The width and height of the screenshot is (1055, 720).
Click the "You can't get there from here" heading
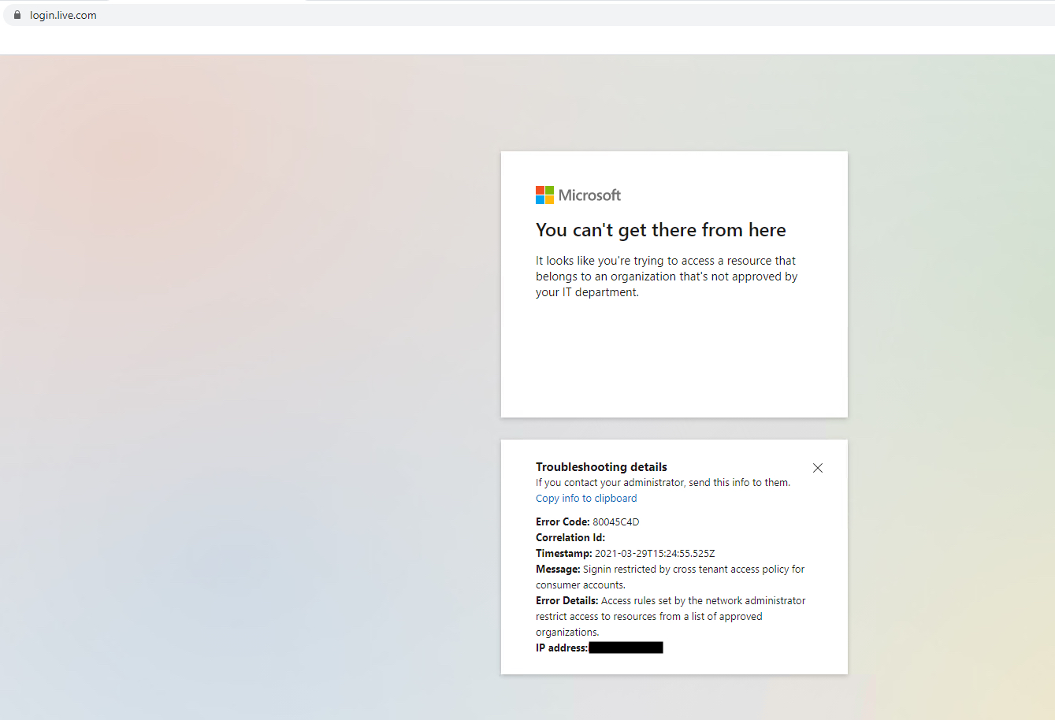(660, 230)
